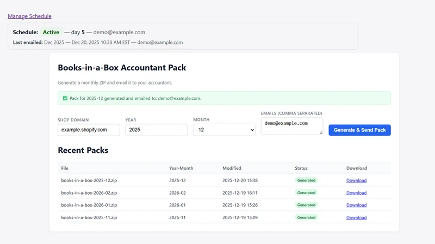
Task: Download books-in-a-box-2026-01.zip
Action: click(356, 205)
